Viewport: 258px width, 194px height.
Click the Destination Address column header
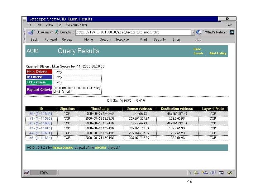pyautogui.click(x=177, y=109)
